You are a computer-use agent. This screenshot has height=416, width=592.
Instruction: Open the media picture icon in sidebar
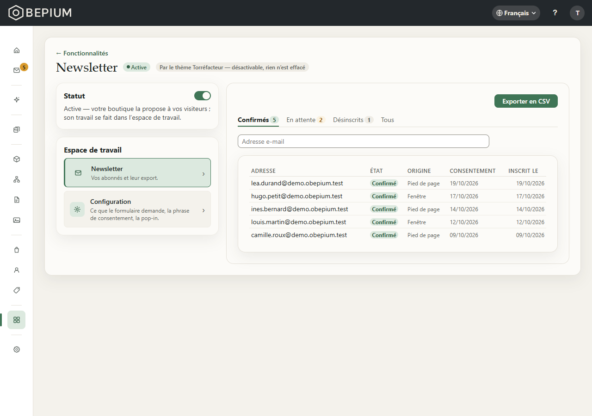[x=17, y=220]
